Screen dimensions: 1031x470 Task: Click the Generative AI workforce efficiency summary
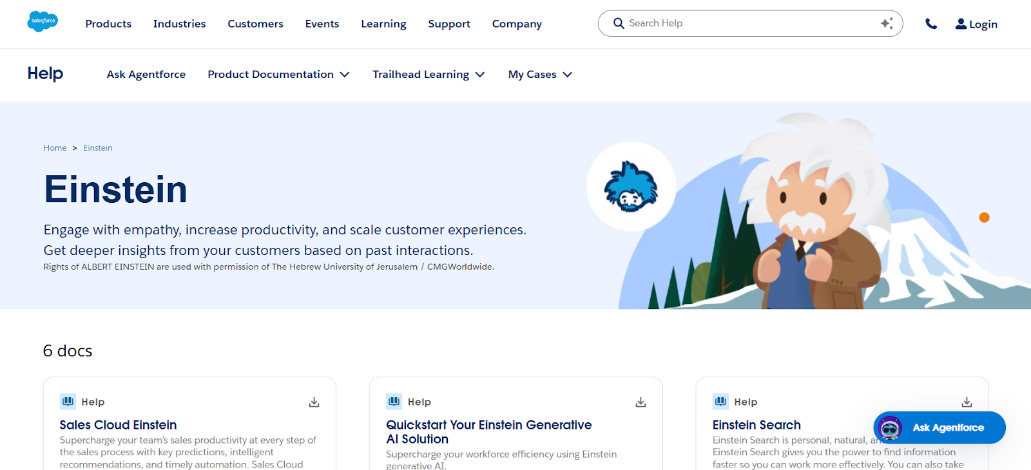(x=501, y=460)
